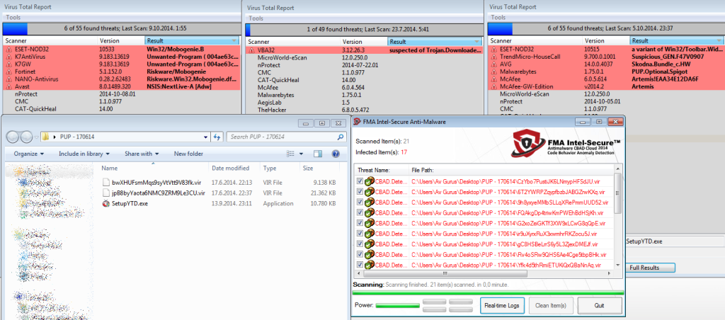Click the refresh icon beside the address bar

217,137
